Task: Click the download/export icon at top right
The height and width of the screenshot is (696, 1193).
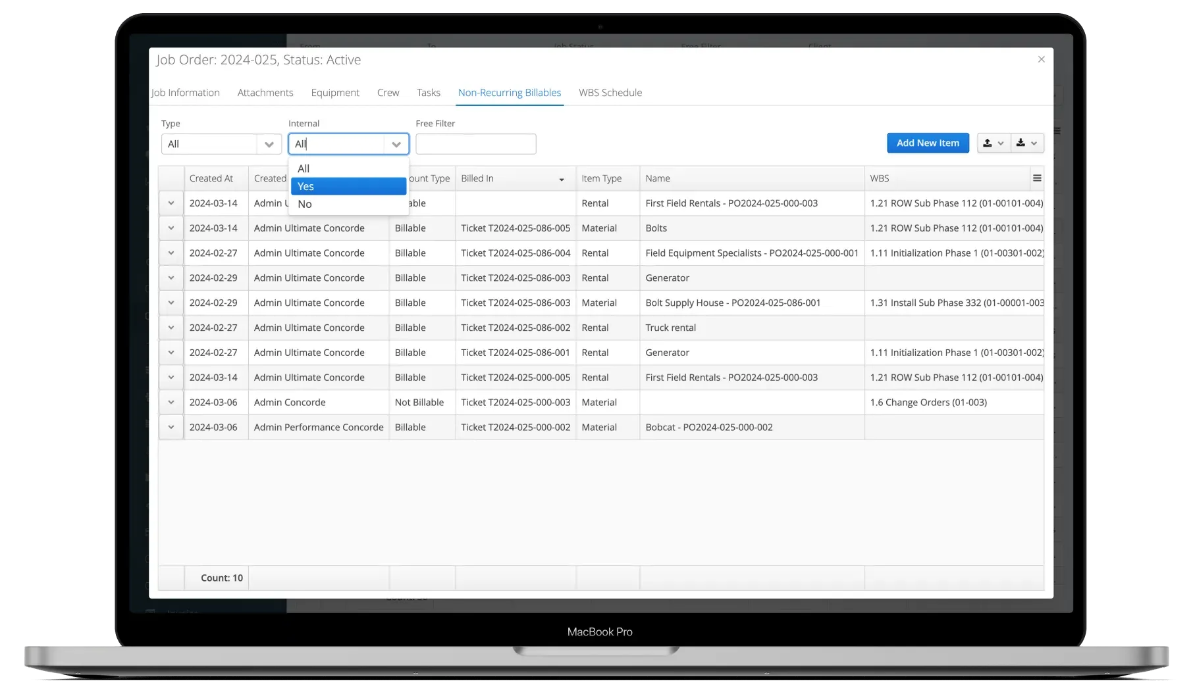Action: [x=1022, y=143]
